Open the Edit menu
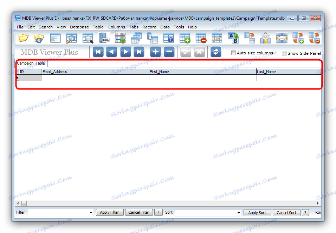The image size is (336, 233). 31,27
